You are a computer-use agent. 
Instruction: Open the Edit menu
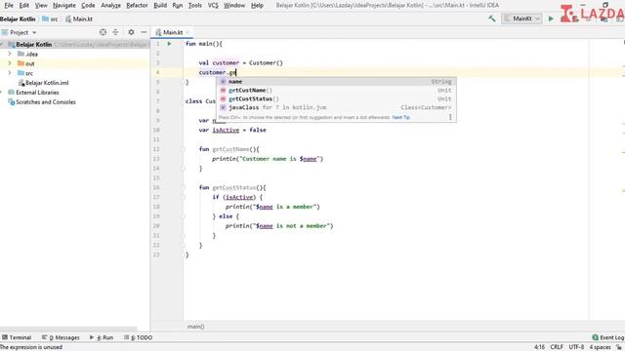[x=23, y=5]
